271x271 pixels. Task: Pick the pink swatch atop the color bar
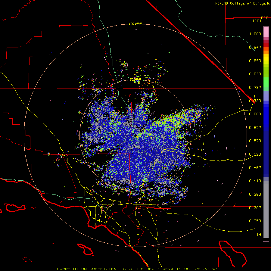point(266,32)
